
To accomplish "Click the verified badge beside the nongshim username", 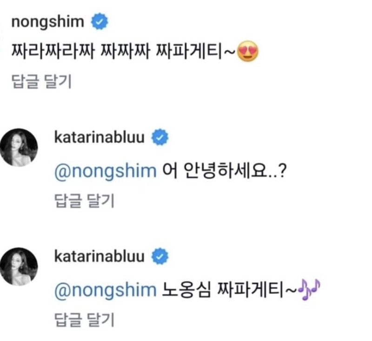I will point(99,21).
